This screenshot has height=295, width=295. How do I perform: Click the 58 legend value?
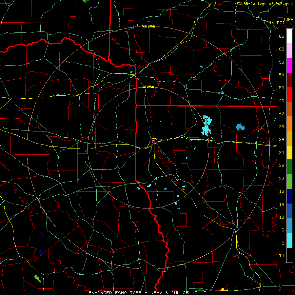pos(282,62)
